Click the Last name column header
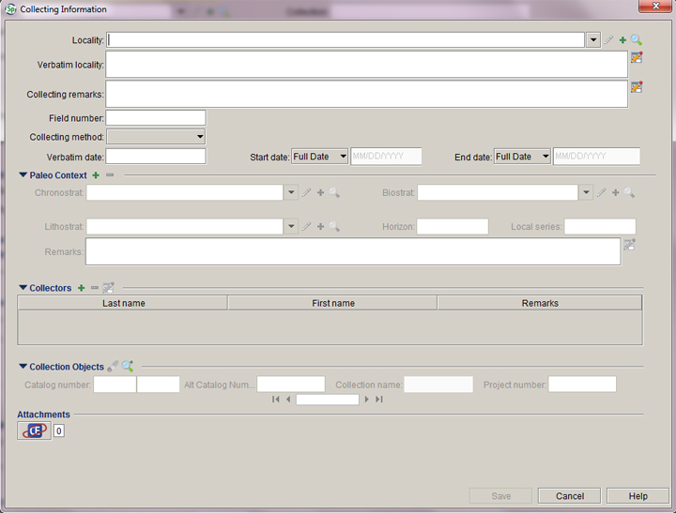 coord(123,303)
